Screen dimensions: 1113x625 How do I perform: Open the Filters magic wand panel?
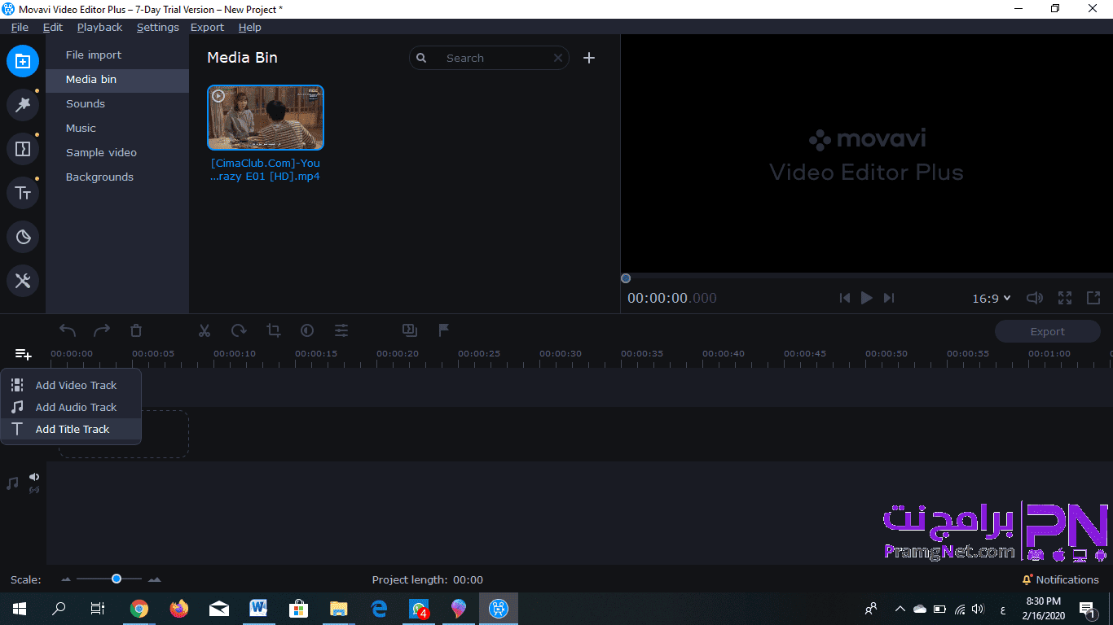23,105
